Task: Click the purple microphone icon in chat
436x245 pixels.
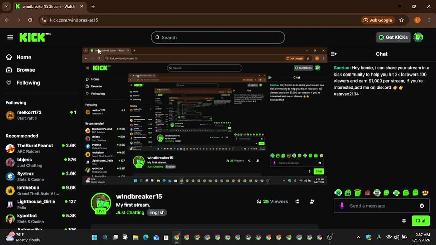Action: (x=342, y=206)
